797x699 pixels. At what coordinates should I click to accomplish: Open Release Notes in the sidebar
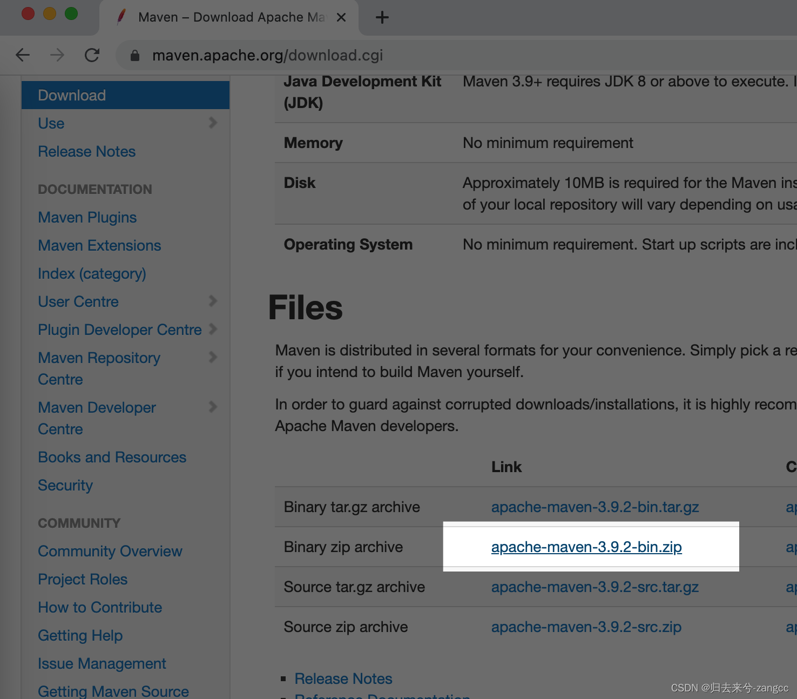coord(86,151)
